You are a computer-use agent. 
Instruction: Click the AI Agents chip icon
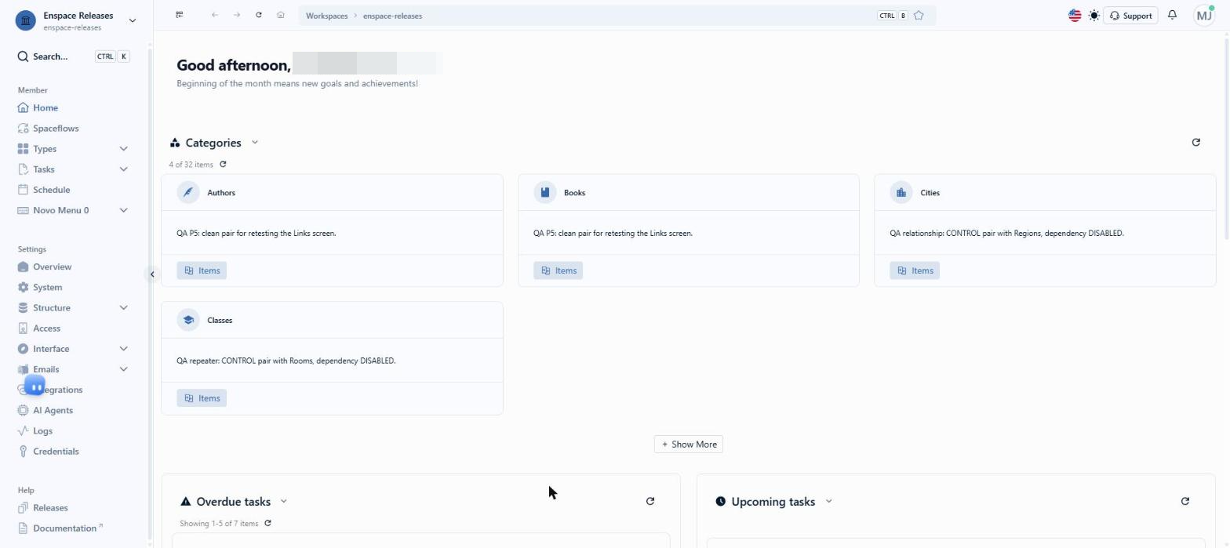23,411
